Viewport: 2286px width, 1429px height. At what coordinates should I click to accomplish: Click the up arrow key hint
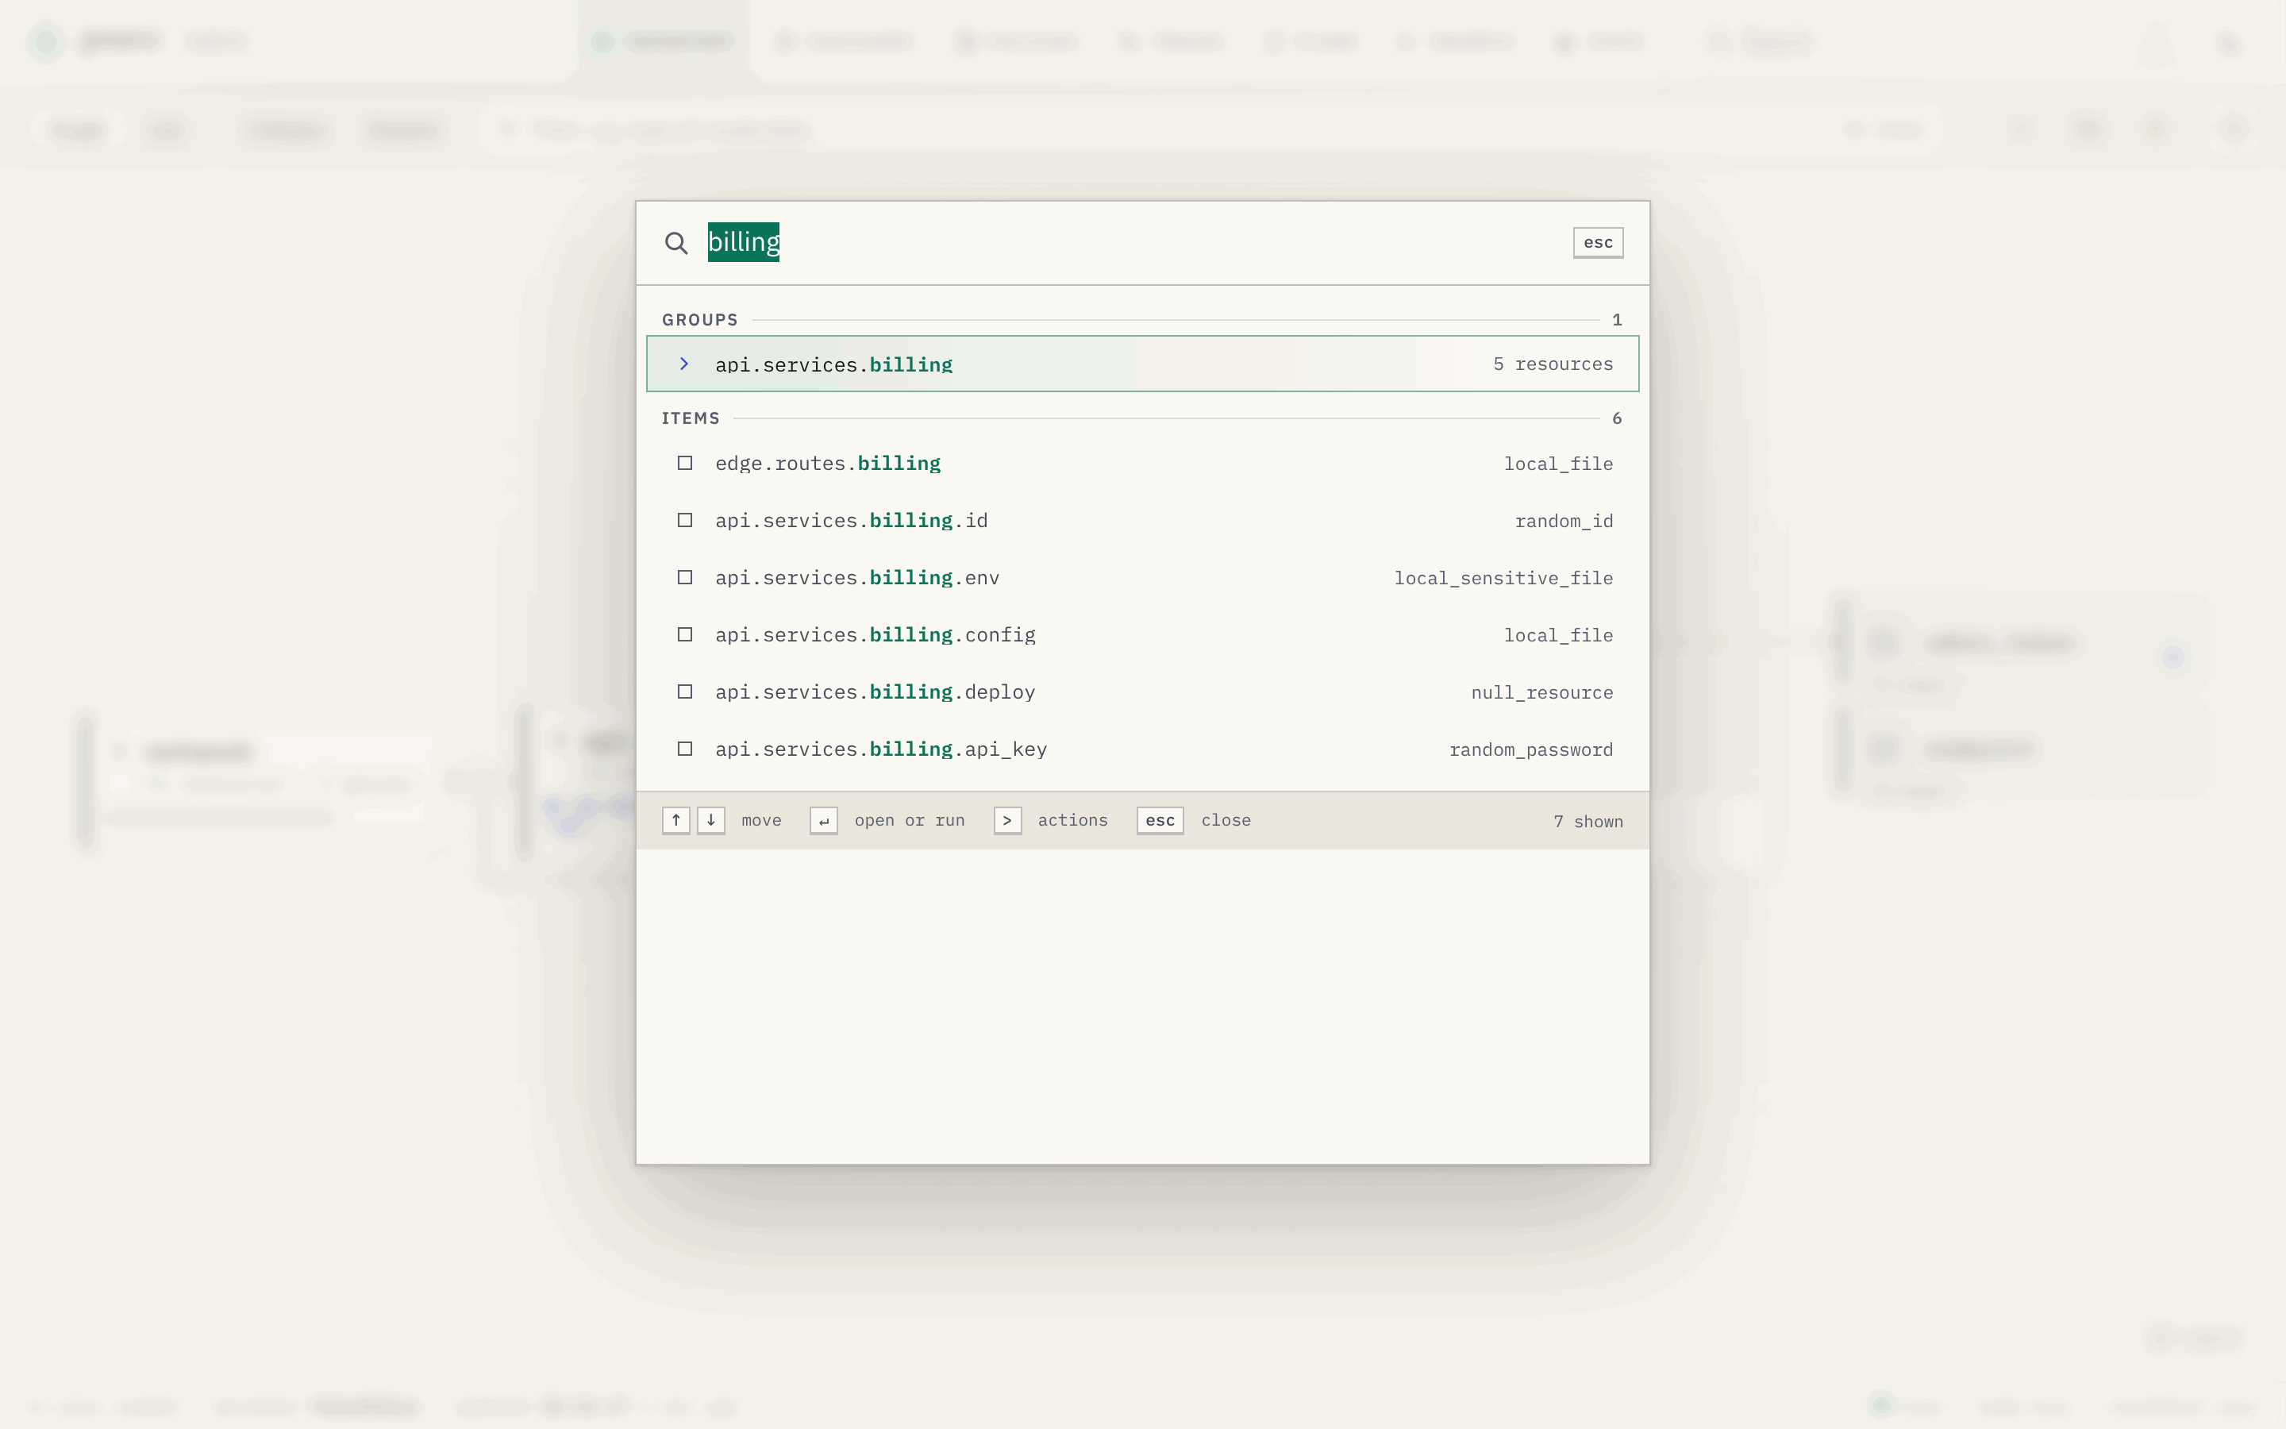click(x=675, y=820)
